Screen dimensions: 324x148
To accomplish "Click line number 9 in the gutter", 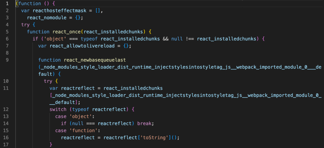I will [7, 59].
